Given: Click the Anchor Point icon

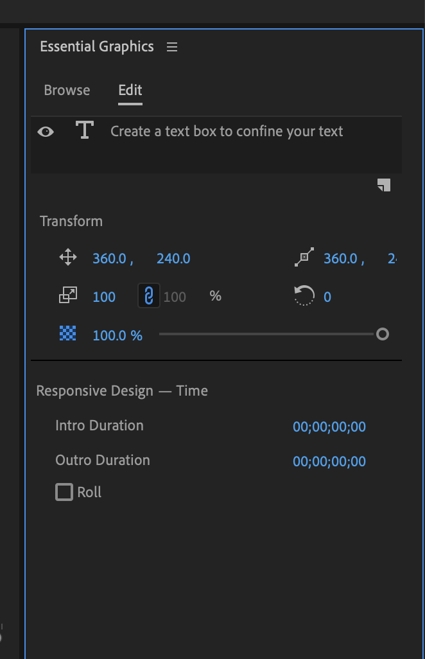Looking at the screenshot, I should pos(303,258).
